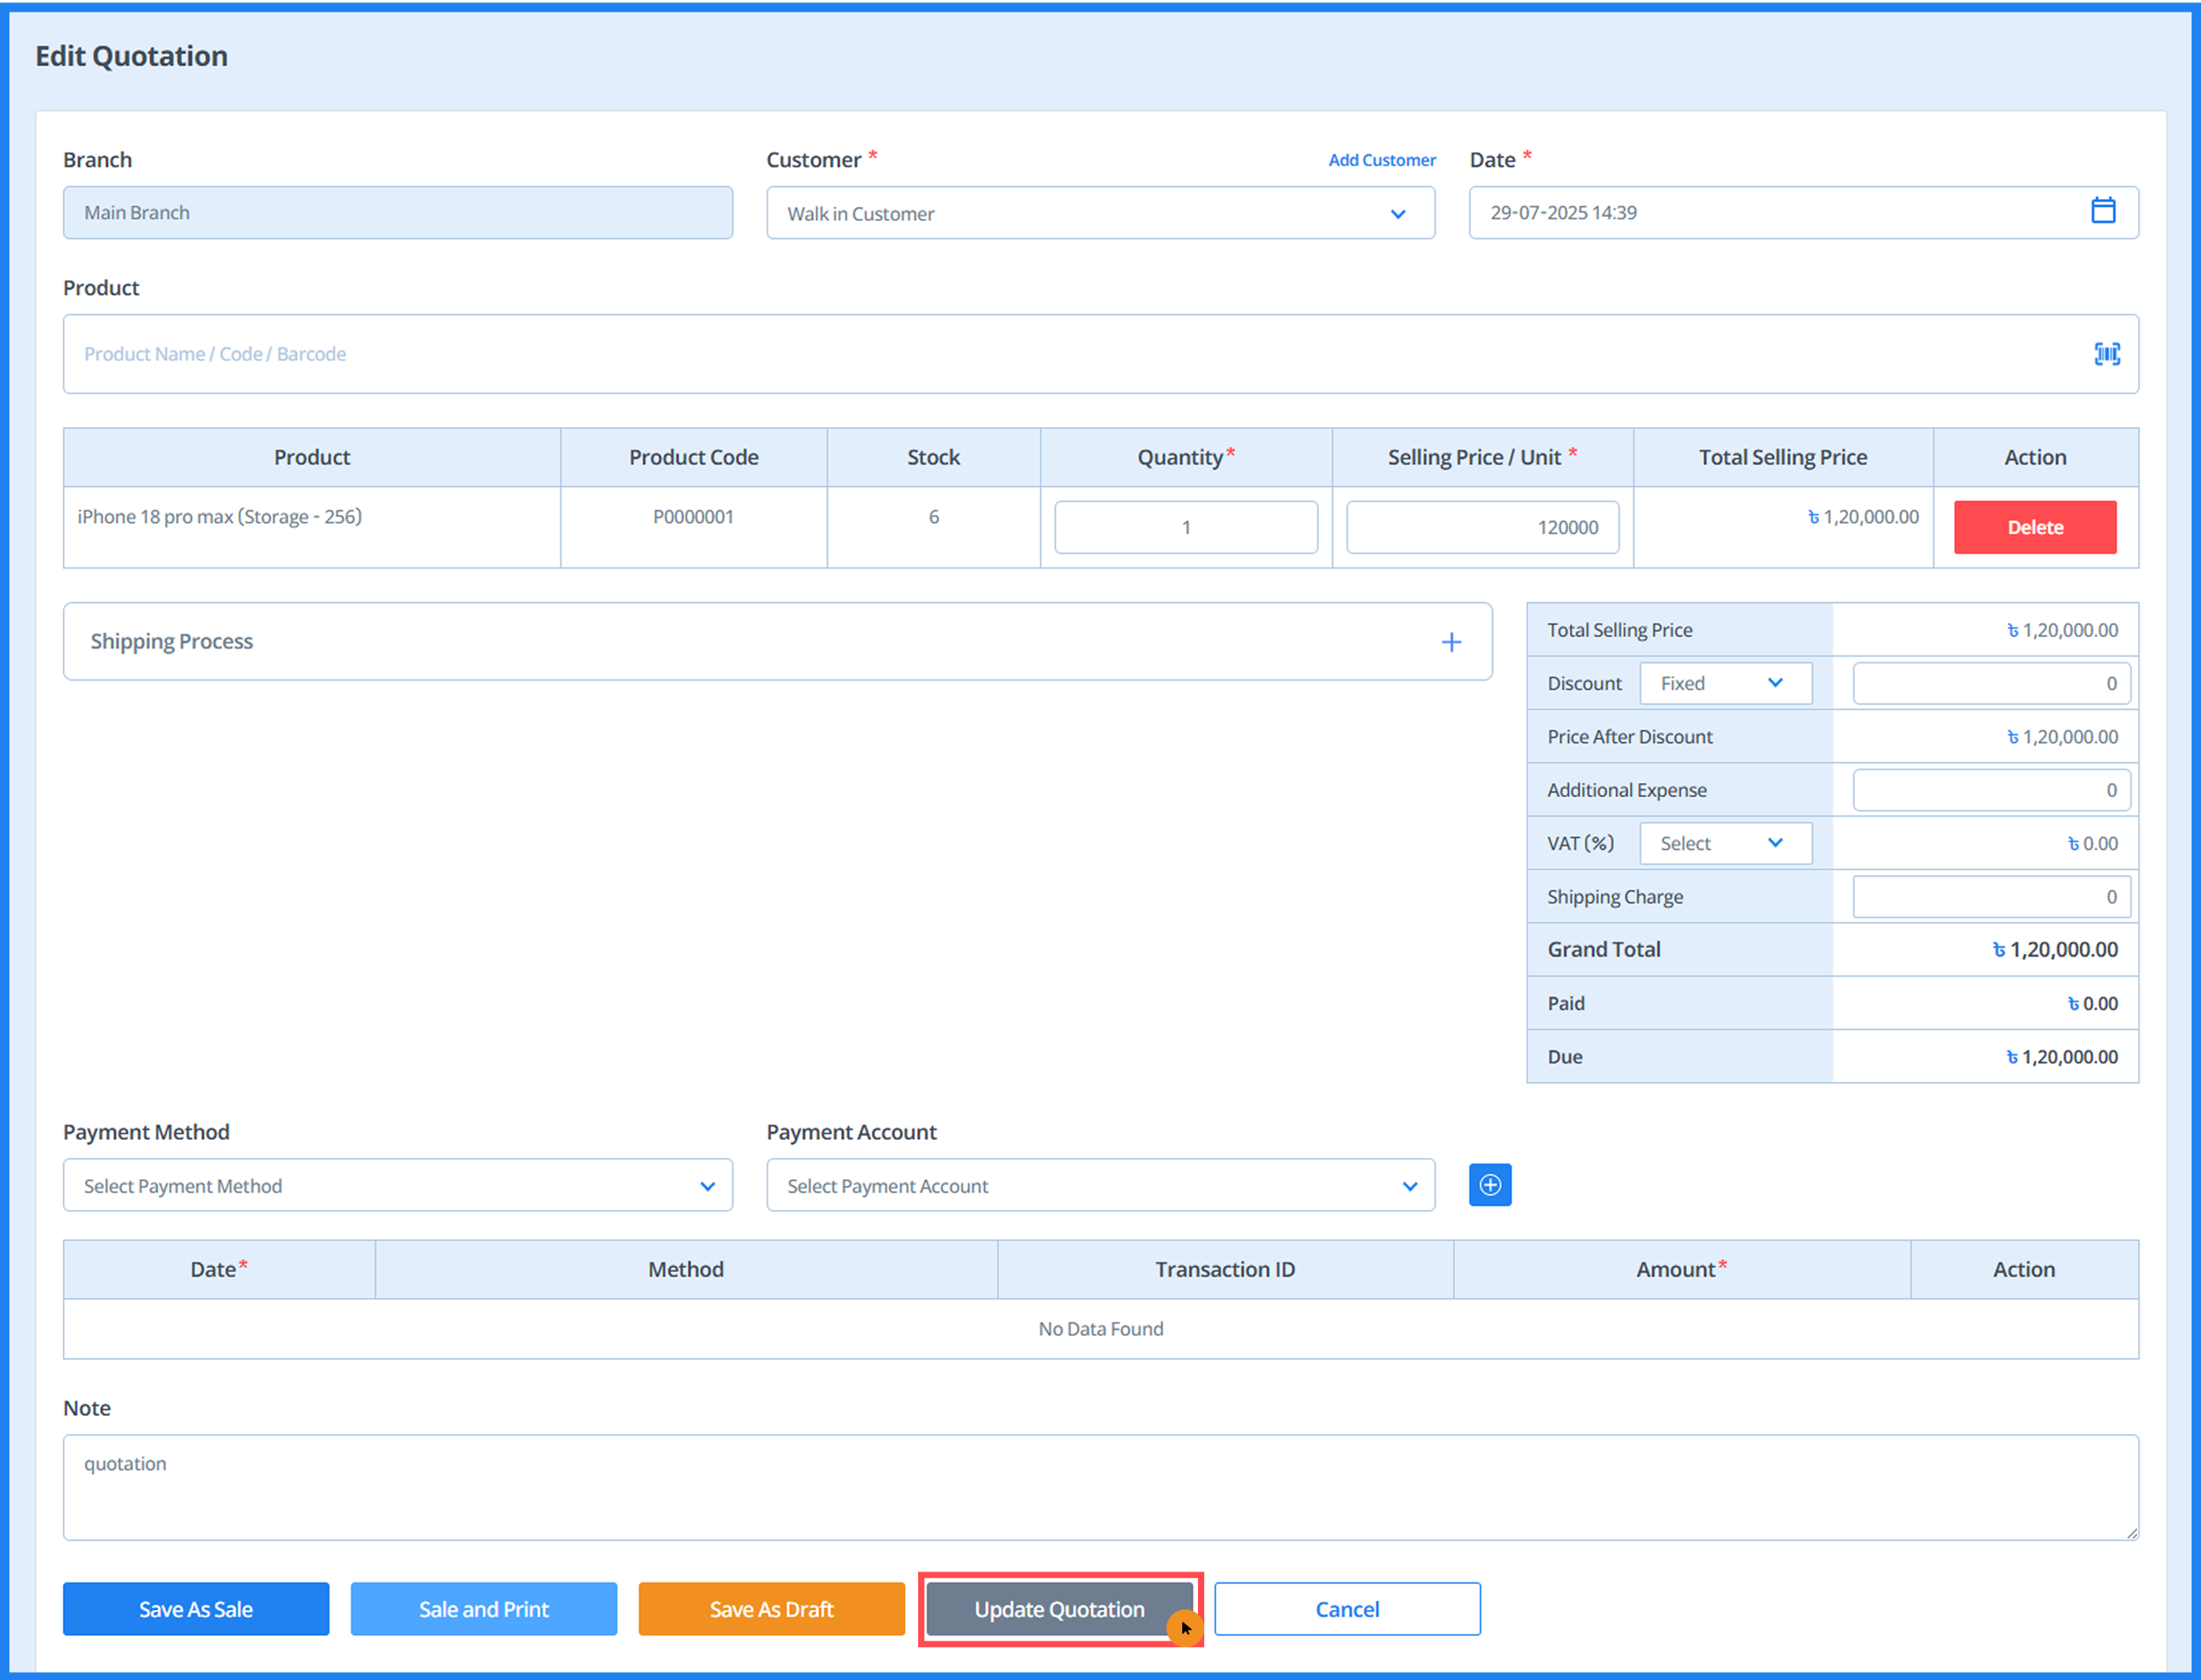
Task: Open the Customer dropdown
Action: [x=1100, y=213]
